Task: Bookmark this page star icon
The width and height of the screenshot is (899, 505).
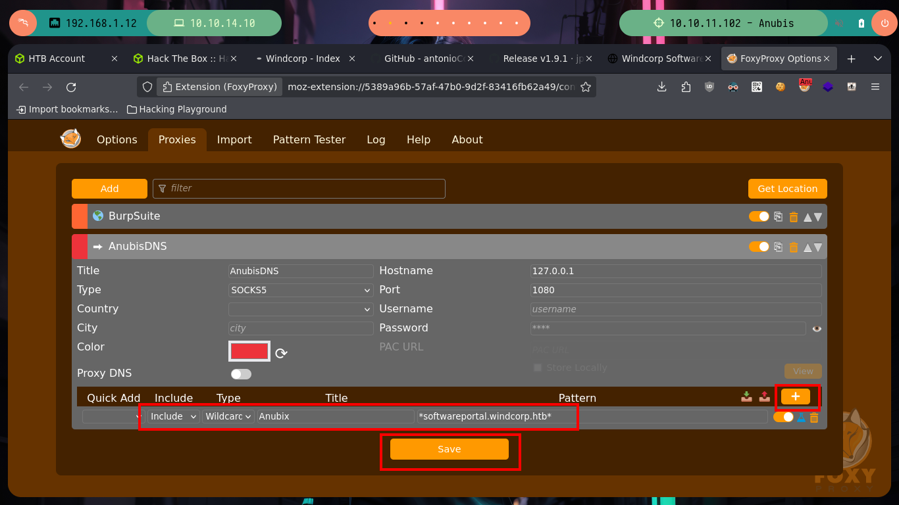Action: (x=586, y=87)
